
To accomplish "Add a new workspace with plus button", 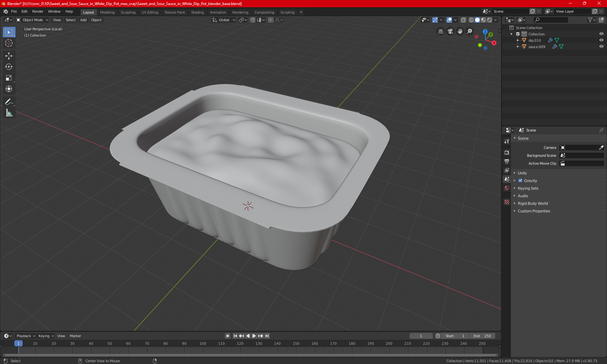I will click(301, 12).
